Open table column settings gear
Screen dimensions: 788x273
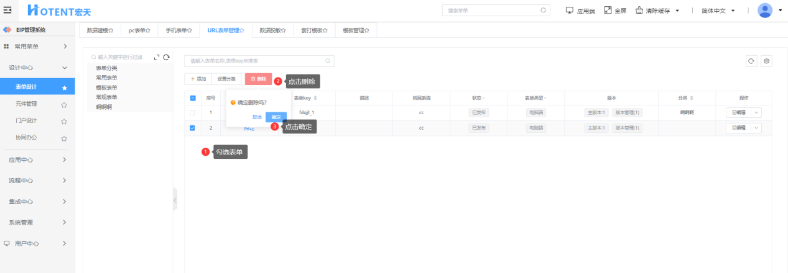pos(767,61)
